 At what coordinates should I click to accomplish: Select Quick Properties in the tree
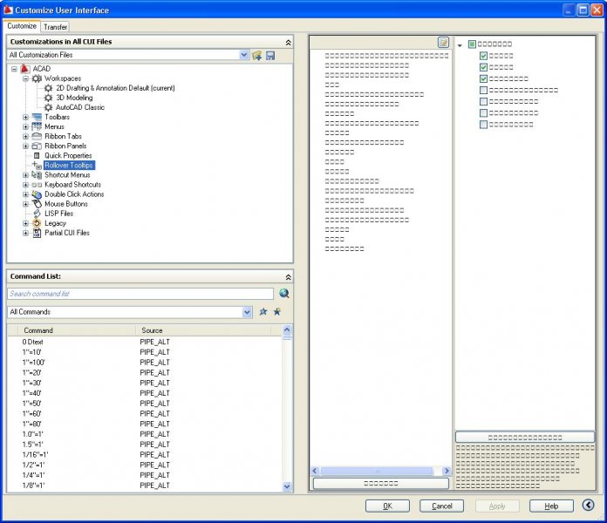(68, 155)
